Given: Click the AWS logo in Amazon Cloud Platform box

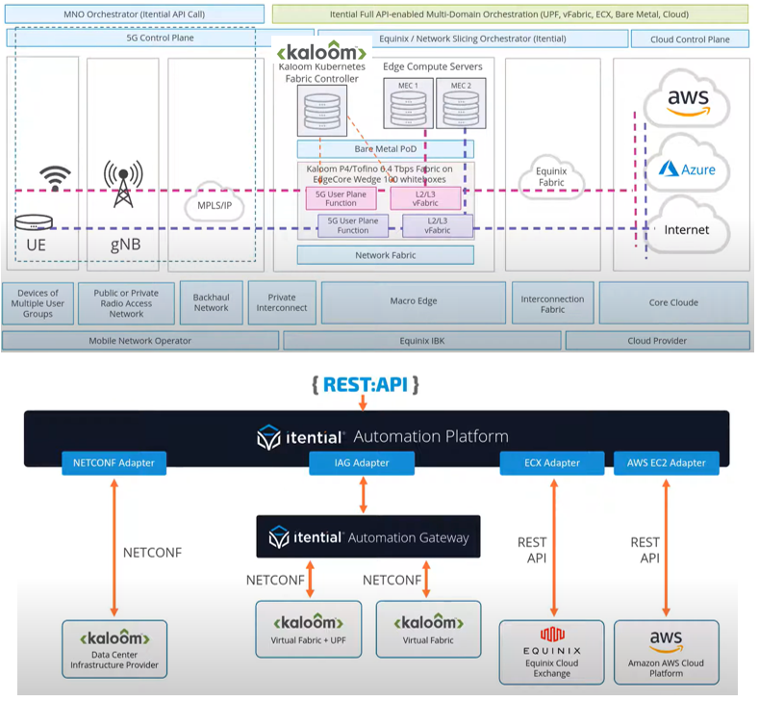Looking at the screenshot, I should tap(666, 641).
